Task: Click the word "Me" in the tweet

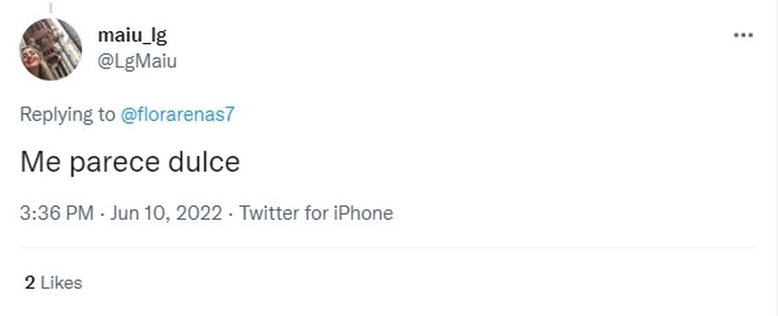Action: click(40, 162)
